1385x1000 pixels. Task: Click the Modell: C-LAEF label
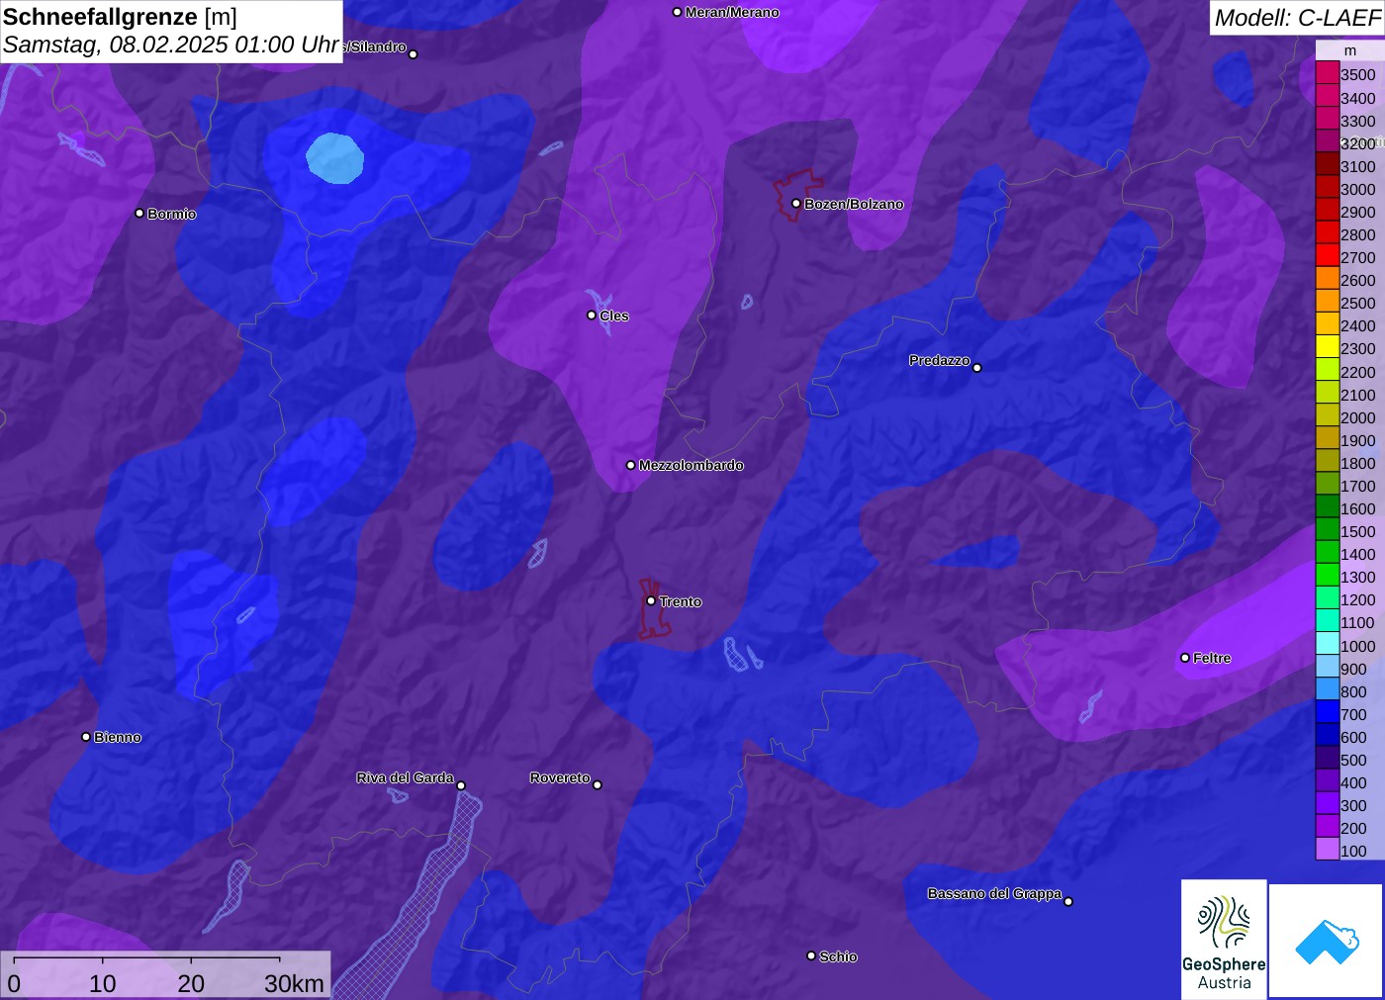coord(1297,18)
